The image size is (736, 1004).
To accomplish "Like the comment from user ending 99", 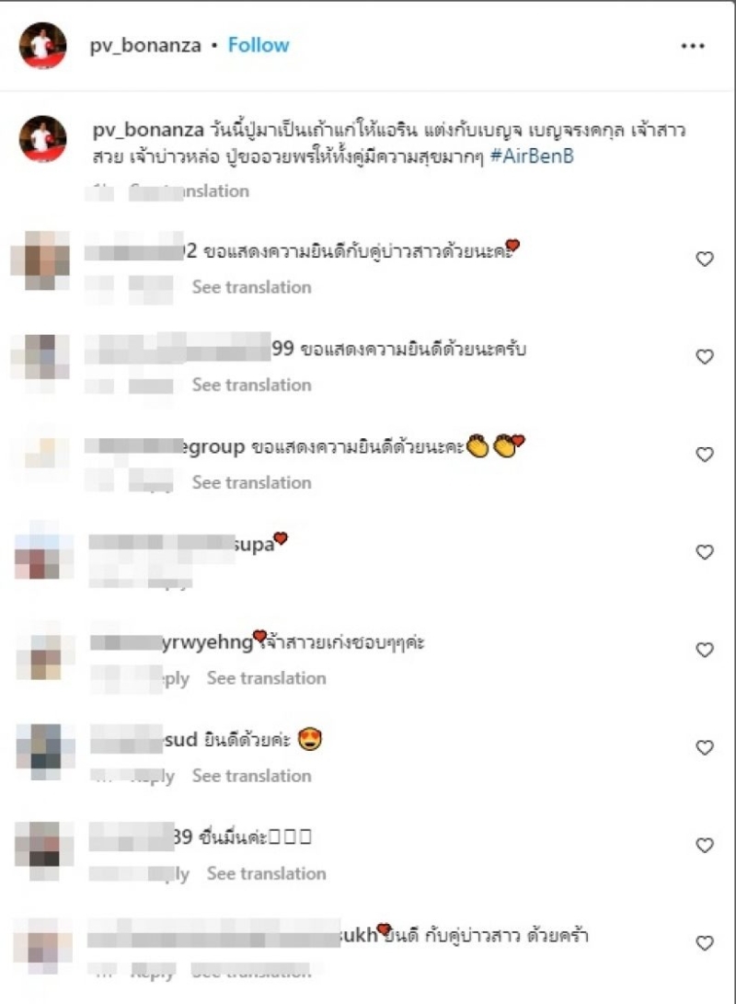I will click(x=704, y=357).
